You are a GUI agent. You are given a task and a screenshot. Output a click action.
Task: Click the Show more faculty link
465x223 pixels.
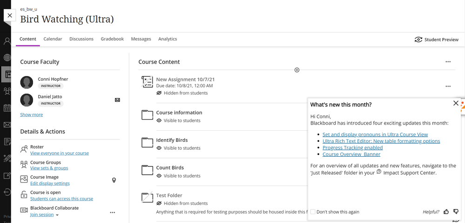point(32,115)
